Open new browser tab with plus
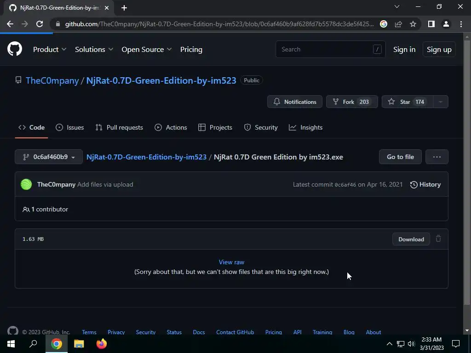This screenshot has width=471, height=353. (x=124, y=8)
